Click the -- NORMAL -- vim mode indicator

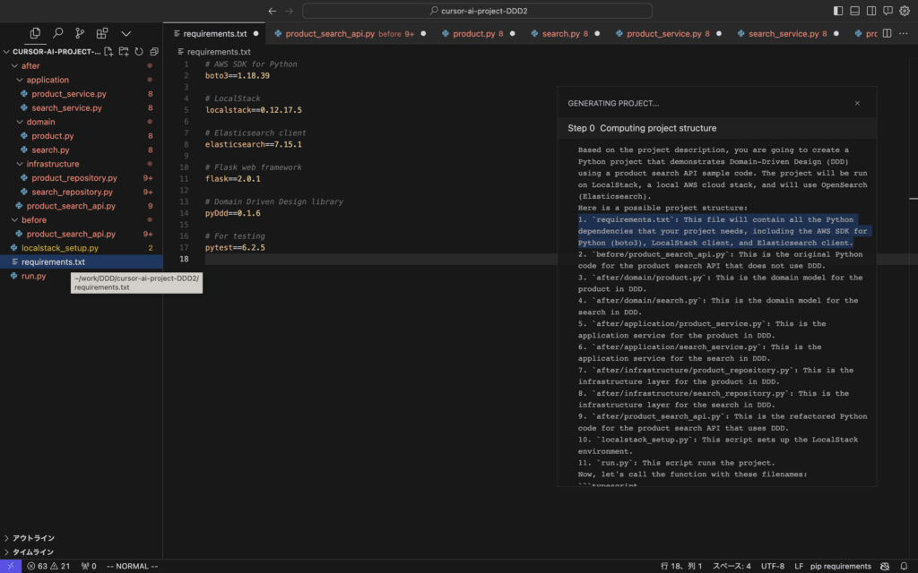pyautogui.click(x=133, y=566)
